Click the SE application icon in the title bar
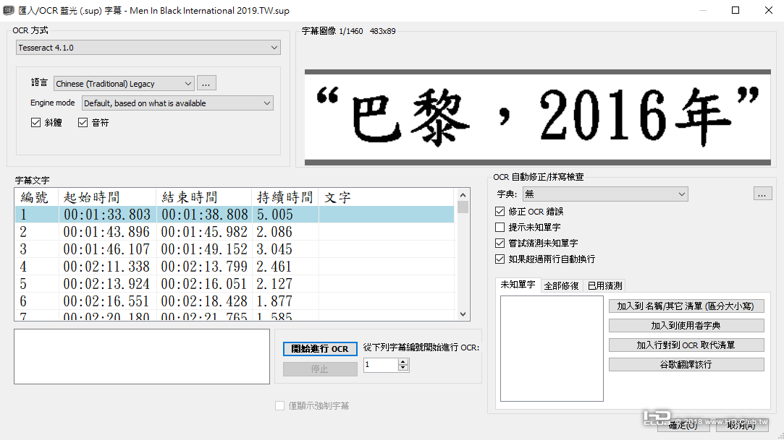 pos(10,10)
